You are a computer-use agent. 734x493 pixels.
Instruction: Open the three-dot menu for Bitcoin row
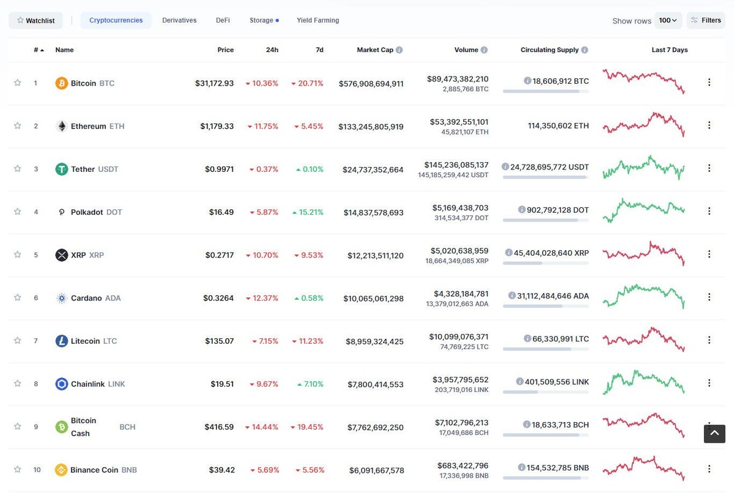tap(709, 81)
